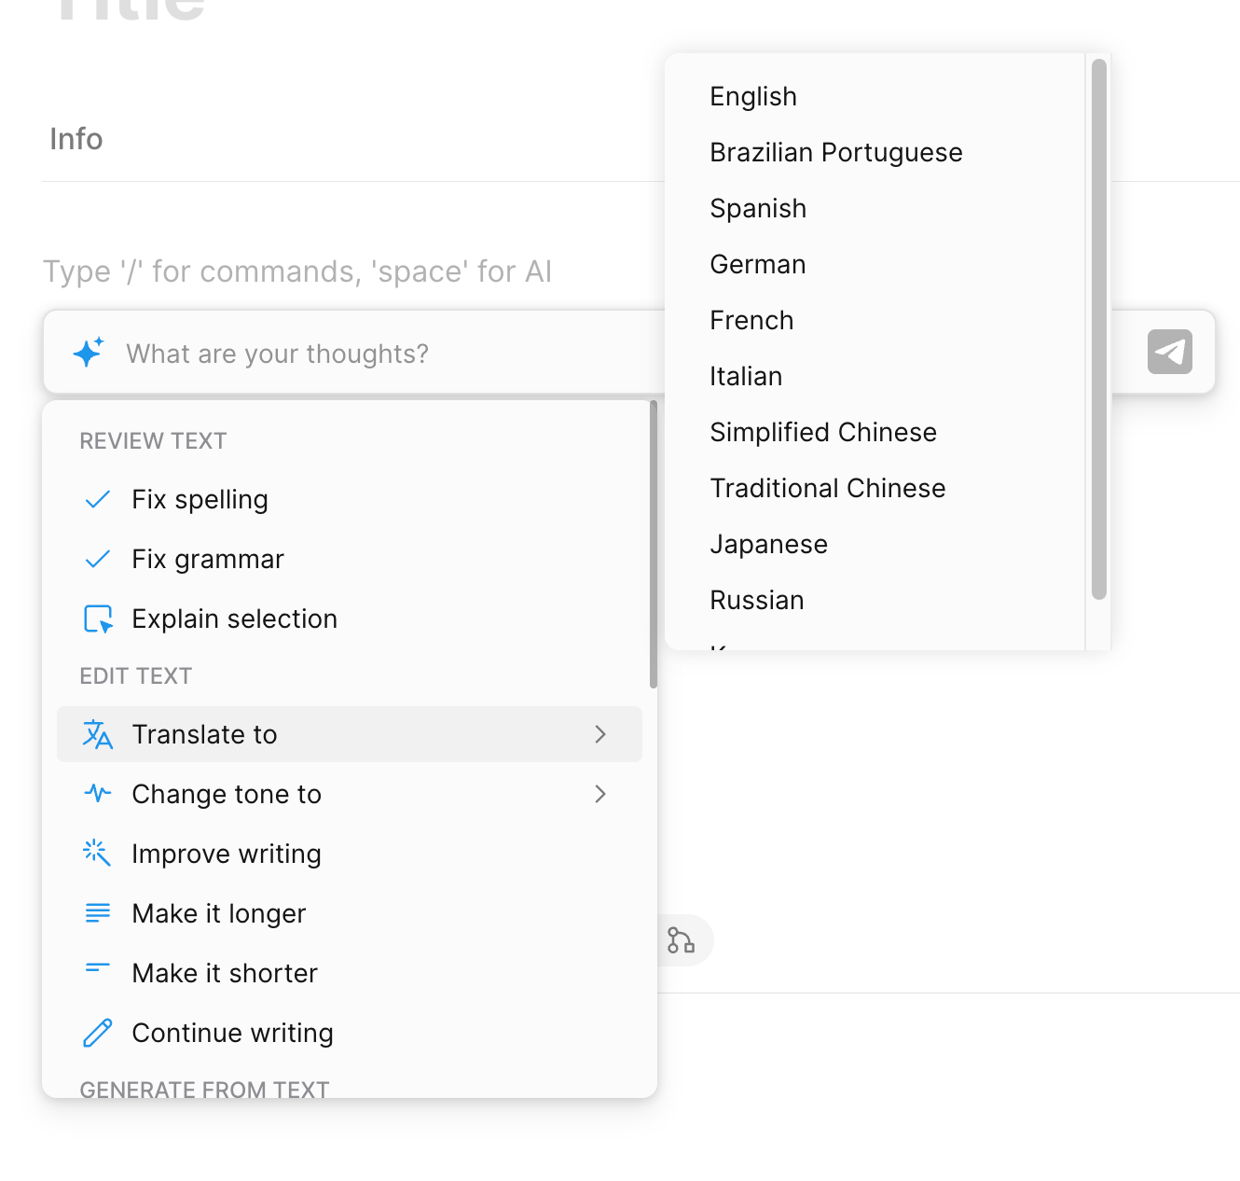
Task: Expand the Change tone to submenu arrow
Action: pos(600,794)
